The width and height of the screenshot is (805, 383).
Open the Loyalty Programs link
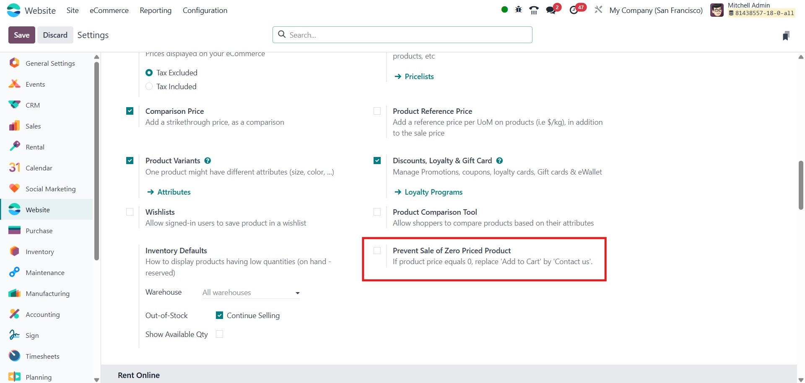click(434, 192)
